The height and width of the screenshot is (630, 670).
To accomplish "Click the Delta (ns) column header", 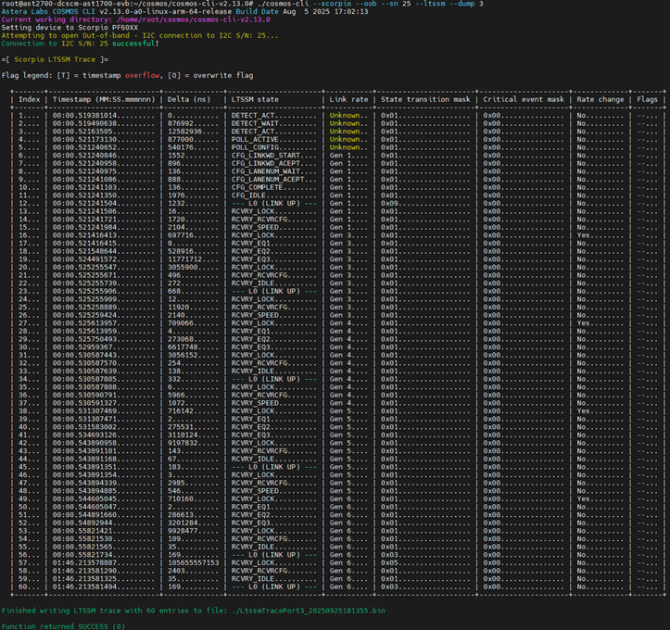I will point(189,99).
